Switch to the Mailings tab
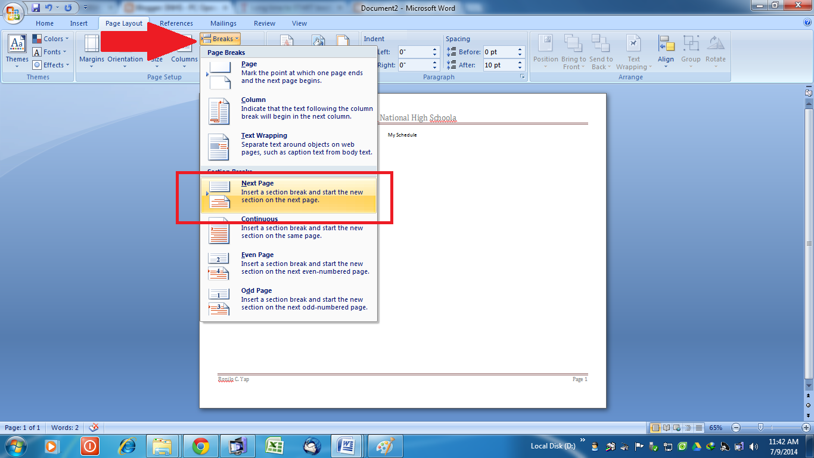 pyautogui.click(x=223, y=23)
